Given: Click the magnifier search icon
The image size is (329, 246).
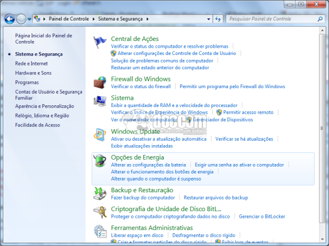Looking at the screenshot, I should [320, 19].
